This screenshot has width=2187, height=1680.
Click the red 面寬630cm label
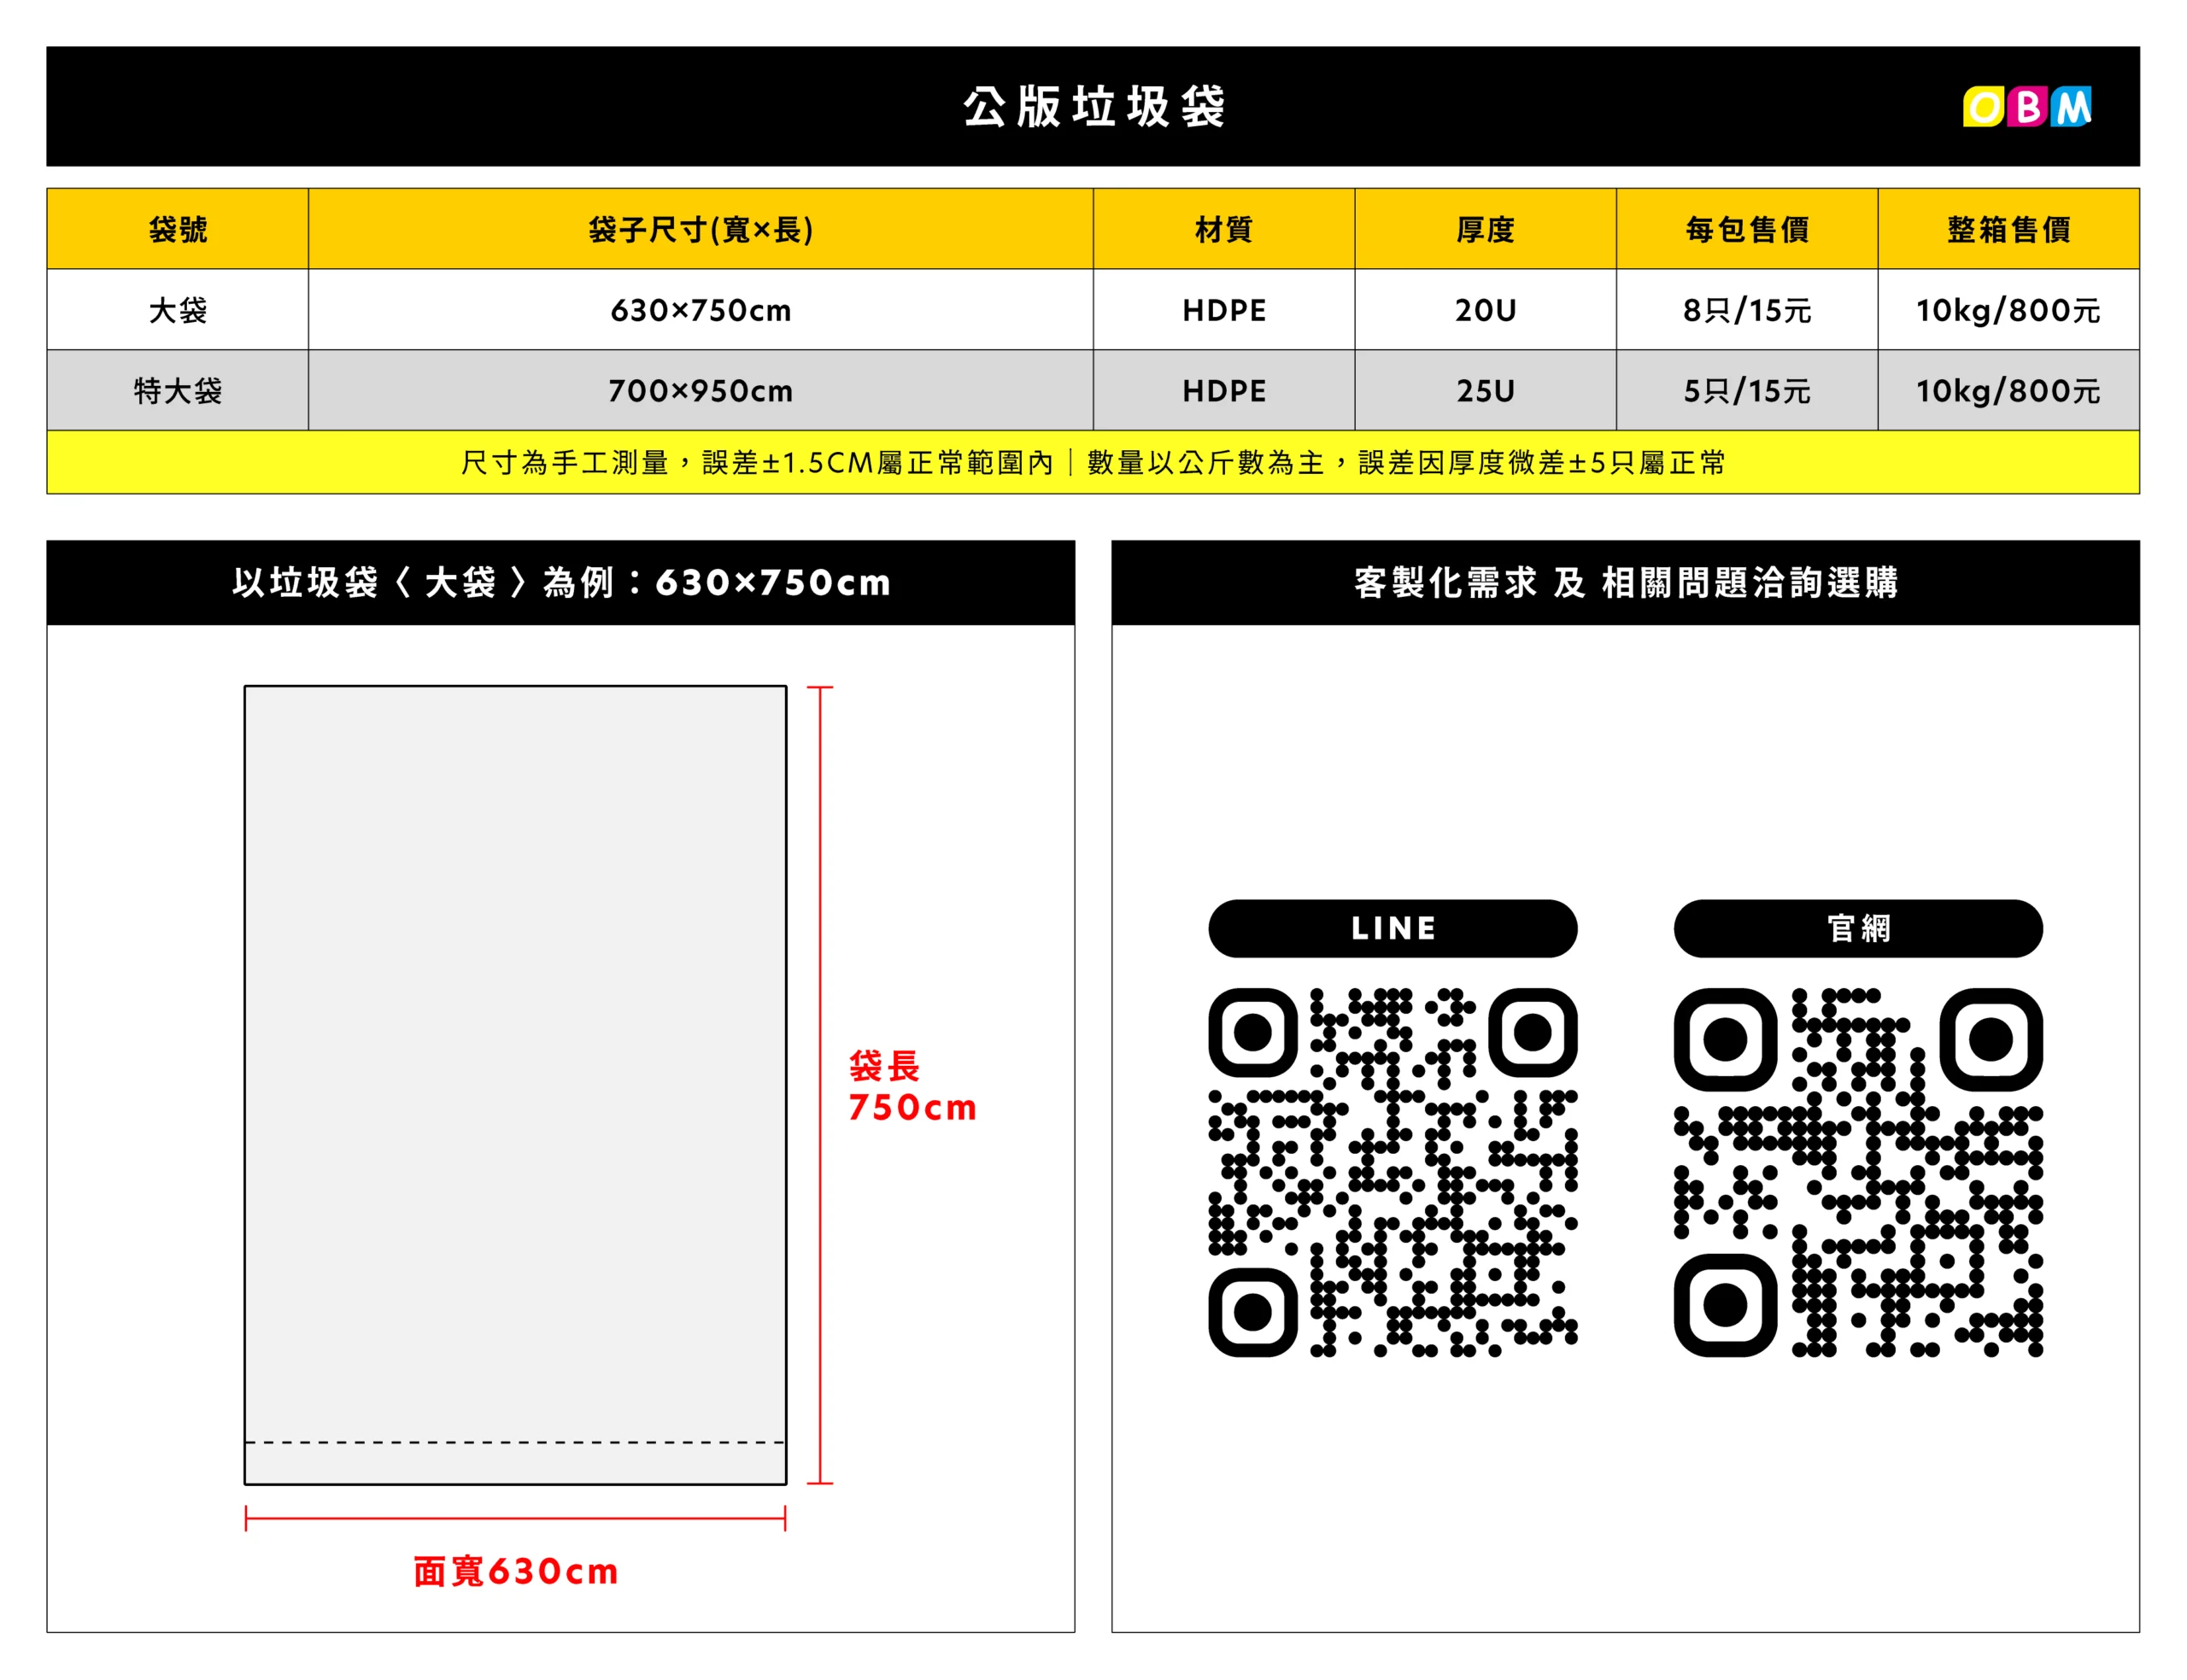516,1571
